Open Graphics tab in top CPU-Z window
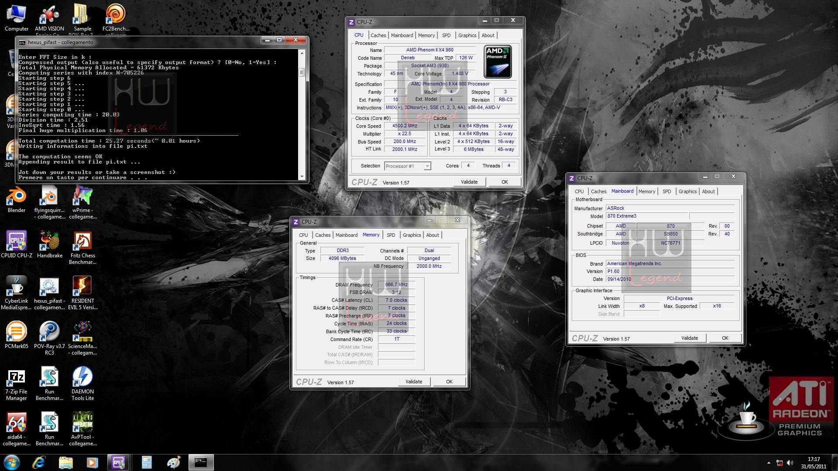The height and width of the screenshot is (471, 838). point(467,35)
